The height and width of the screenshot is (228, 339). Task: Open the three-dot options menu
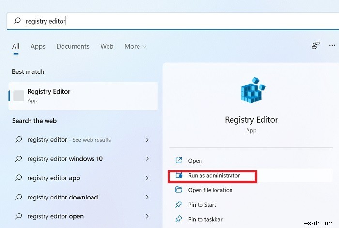pos(332,45)
